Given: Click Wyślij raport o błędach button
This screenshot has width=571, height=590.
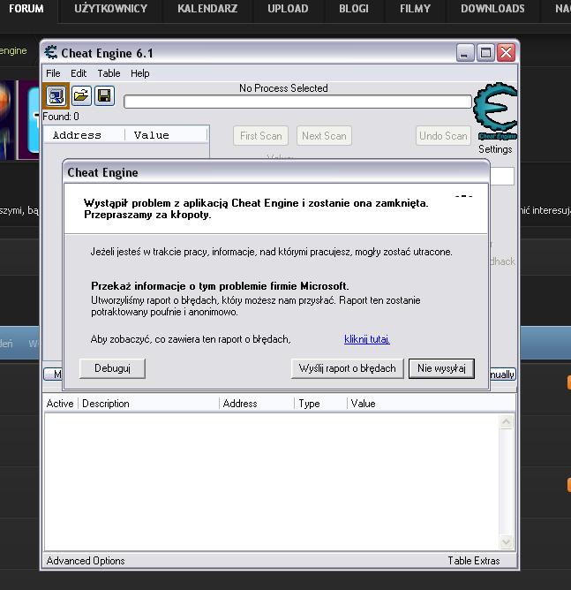Looking at the screenshot, I should (x=347, y=368).
